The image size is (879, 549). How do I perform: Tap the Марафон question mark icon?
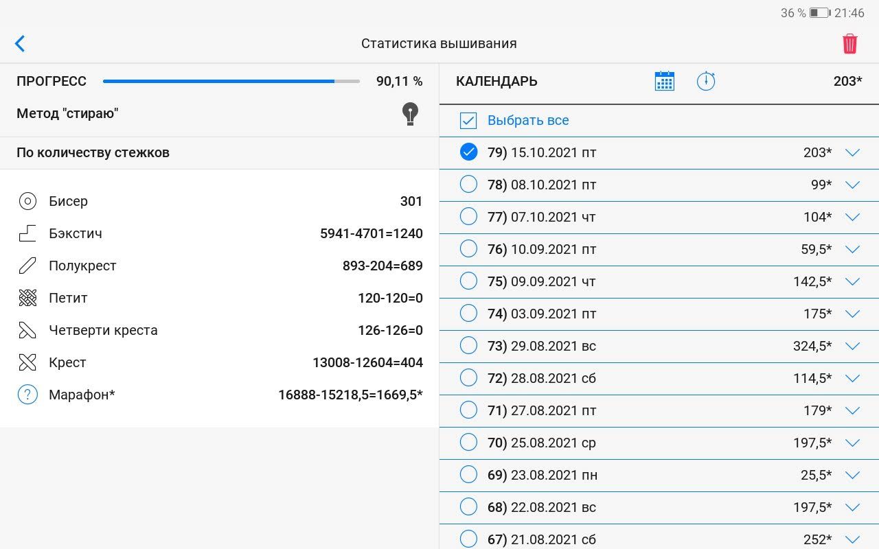pos(27,395)
